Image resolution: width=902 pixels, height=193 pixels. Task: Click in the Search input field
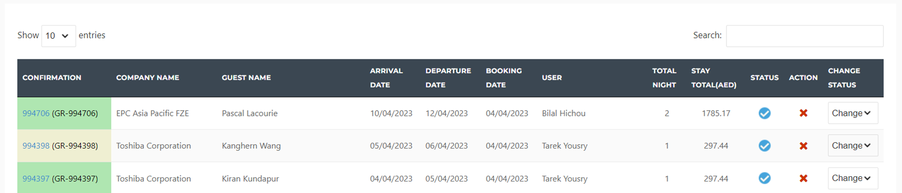(x=804, y=36)
